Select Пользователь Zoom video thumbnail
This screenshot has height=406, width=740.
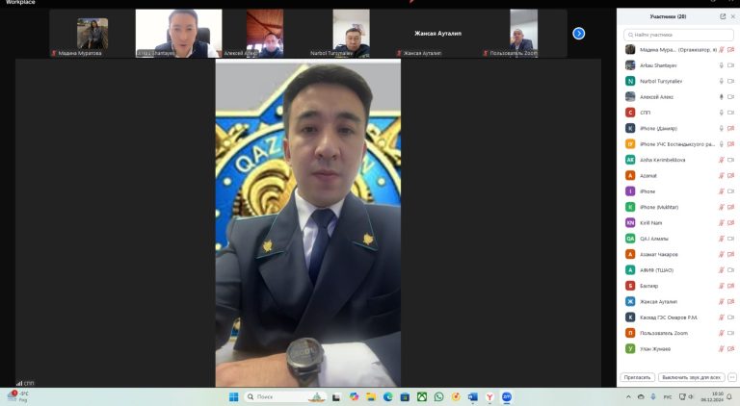523,34
